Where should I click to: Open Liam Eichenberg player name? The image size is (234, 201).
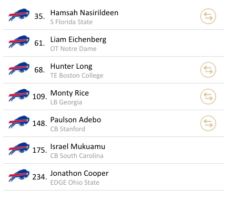coord(78,40)
